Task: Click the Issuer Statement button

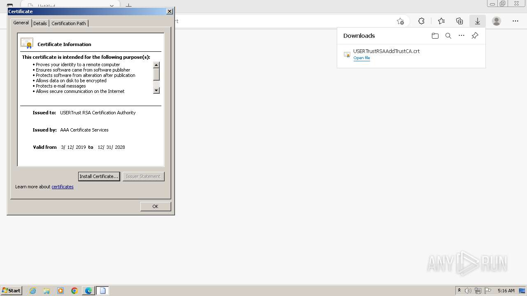Action: click(x=143, y=176)
